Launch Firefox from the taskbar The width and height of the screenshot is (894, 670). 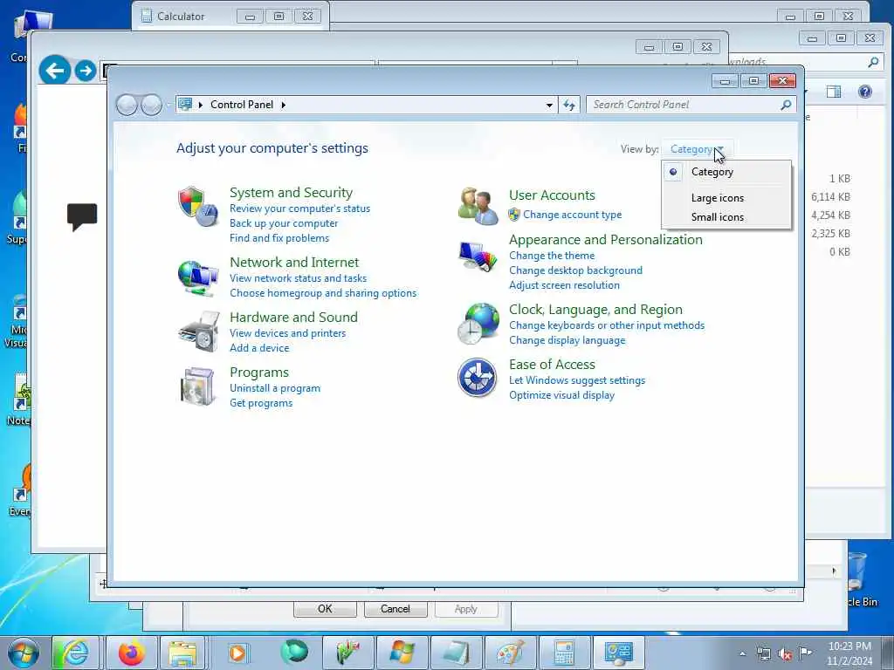click(131, 653)
